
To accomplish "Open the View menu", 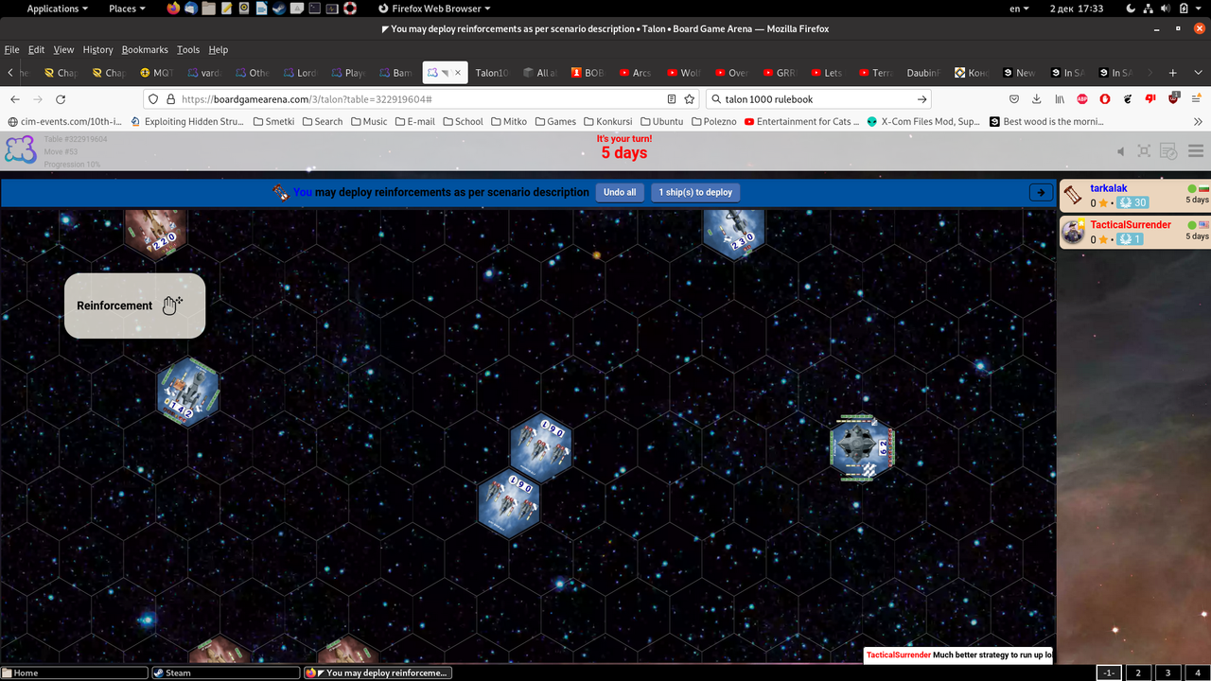I will click(63, 49).
